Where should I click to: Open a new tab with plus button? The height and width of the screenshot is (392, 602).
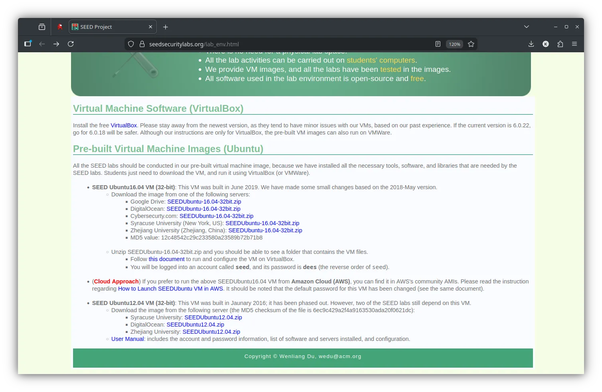tap(166, 27)
